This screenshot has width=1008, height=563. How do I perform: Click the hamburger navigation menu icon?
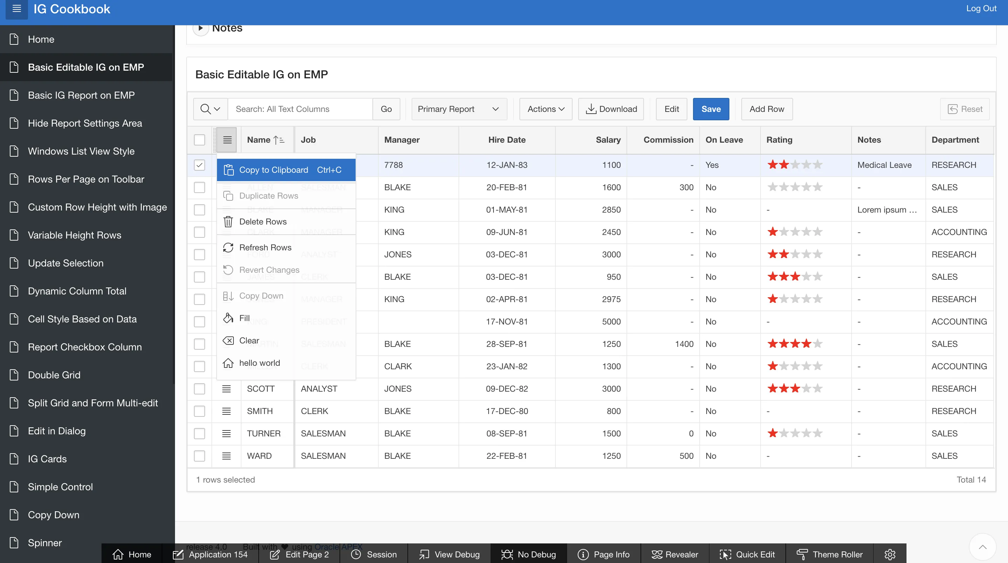pos(16,9)
